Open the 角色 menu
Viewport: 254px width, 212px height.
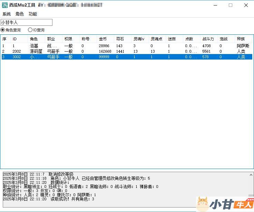[20, 14]
